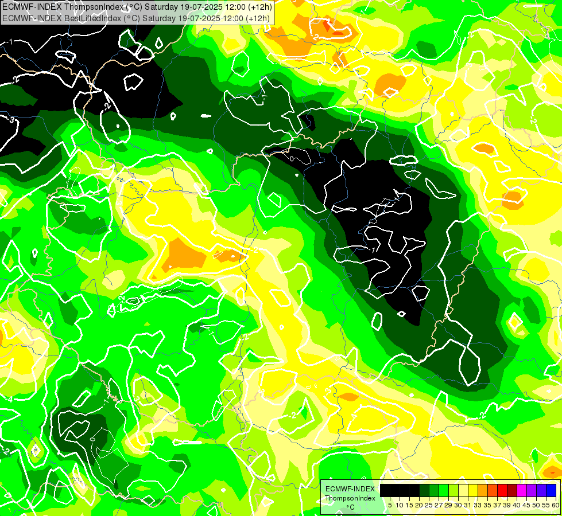Select the dark red 39-40 legend swatch
The height and width of the screenshot is (516, 562).
pos(512,490)
